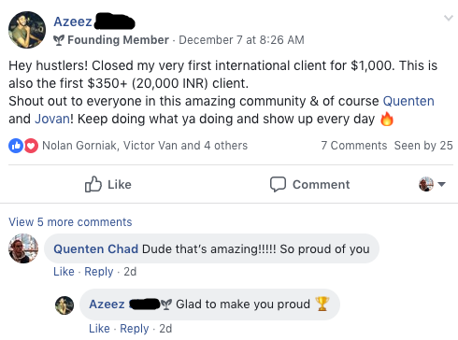Click the blue like reaction icon
Image resolution: width=458 pixels, height=340 pixels.
(x=16, y=146)
